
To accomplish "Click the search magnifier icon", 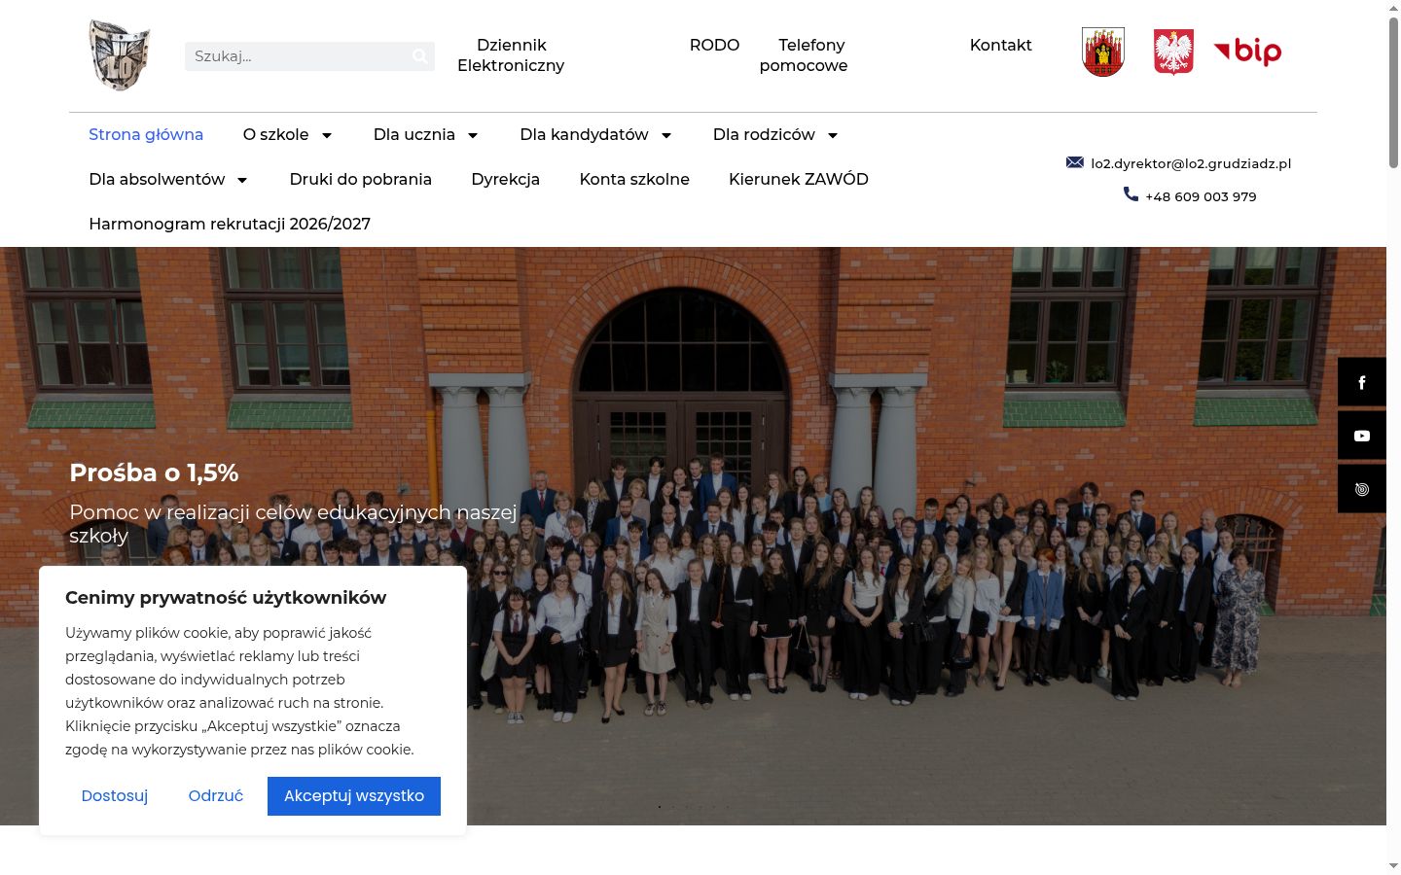I will pyautogui.click(x=419, y=56).
